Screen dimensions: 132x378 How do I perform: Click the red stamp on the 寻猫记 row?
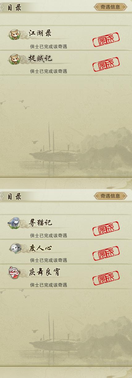coord(106,229)
